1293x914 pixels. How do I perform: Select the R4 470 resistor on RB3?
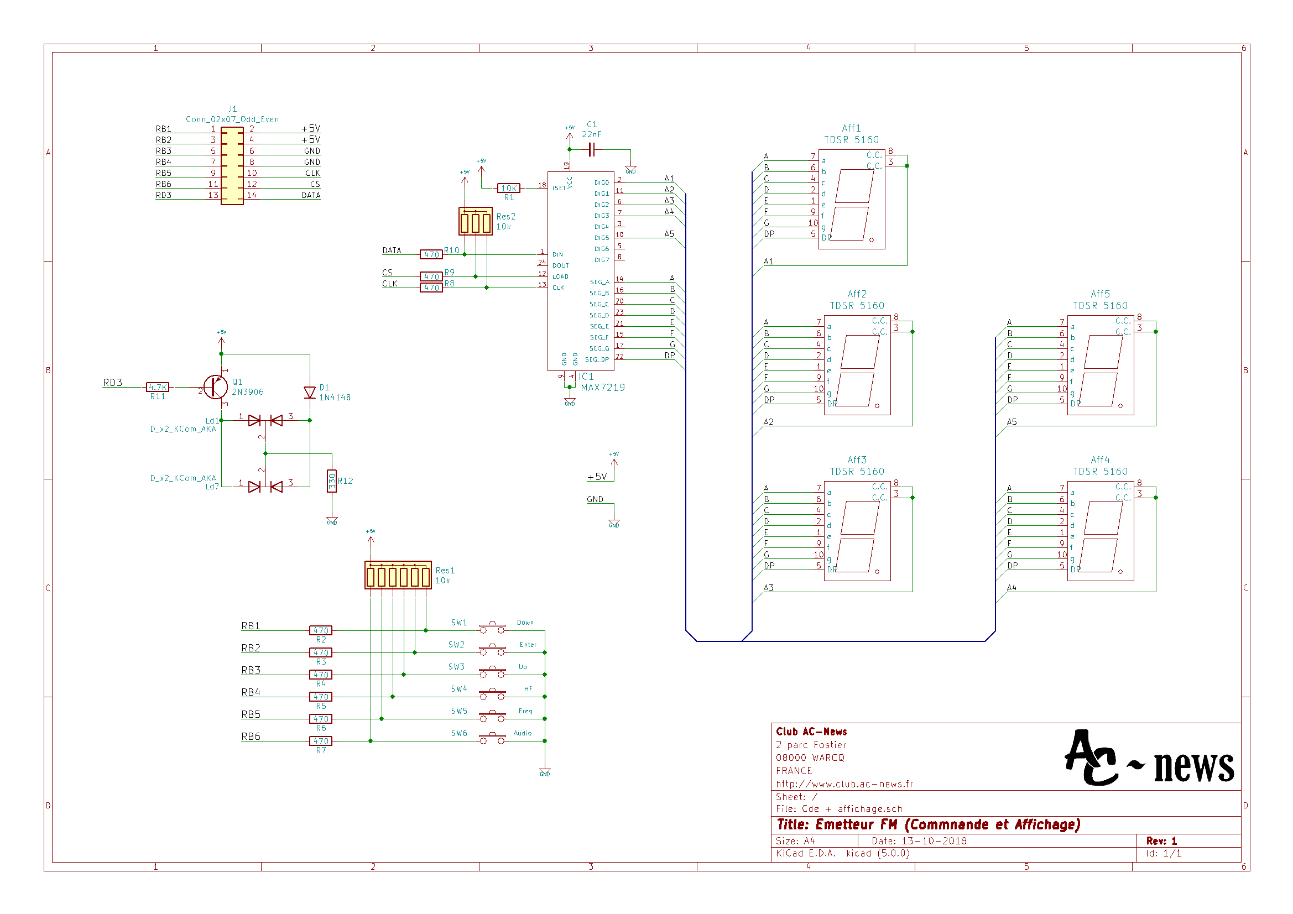[x=320, y=675]
